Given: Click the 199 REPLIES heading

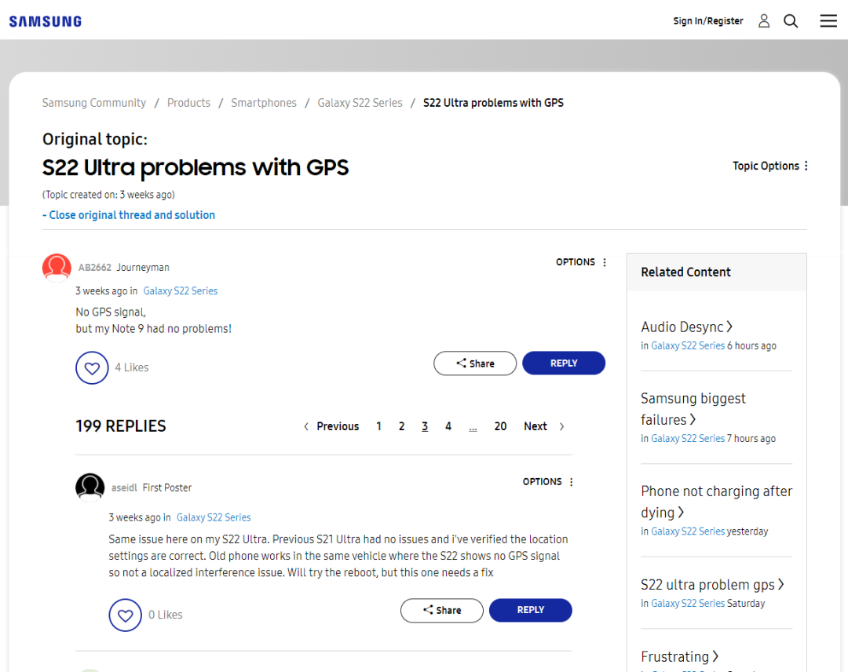Looking at the screenshot, I should tap(121, 426).
